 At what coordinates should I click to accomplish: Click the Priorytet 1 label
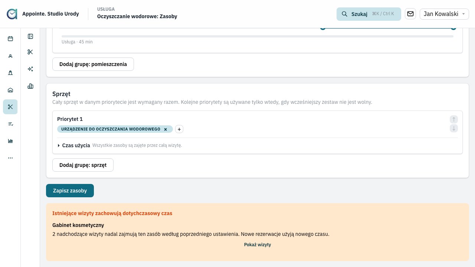coord(70,119)
